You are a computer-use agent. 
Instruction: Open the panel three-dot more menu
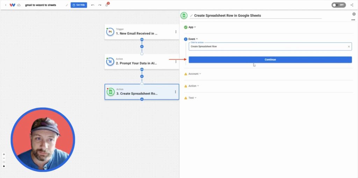(x=353, y=20)
